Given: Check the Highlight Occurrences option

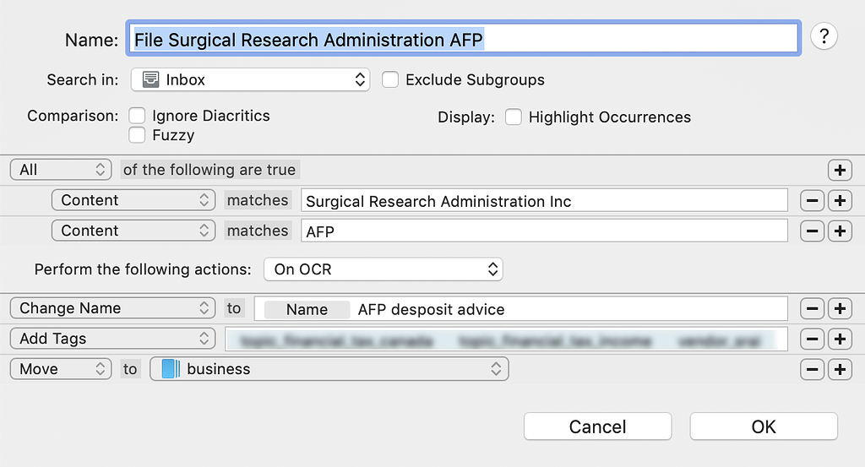Looking at the screenshot, I should coord(513,117).
